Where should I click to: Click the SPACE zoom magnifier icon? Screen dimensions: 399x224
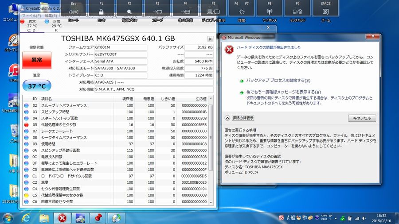[x=325, y=12]
